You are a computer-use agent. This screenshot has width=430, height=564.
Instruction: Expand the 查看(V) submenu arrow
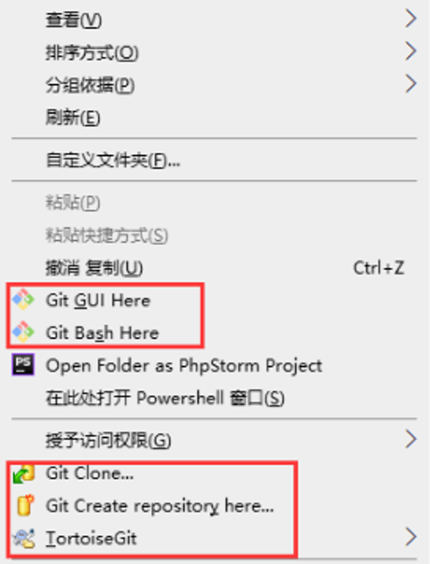pyautogui.click(x=410, y=19)
